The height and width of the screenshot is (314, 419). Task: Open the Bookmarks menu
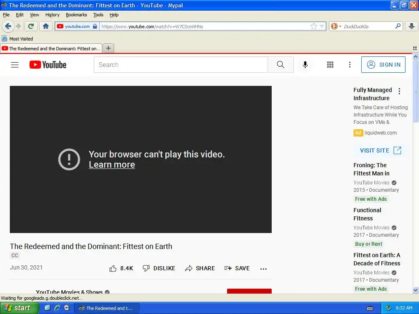(x=77, y=15)
